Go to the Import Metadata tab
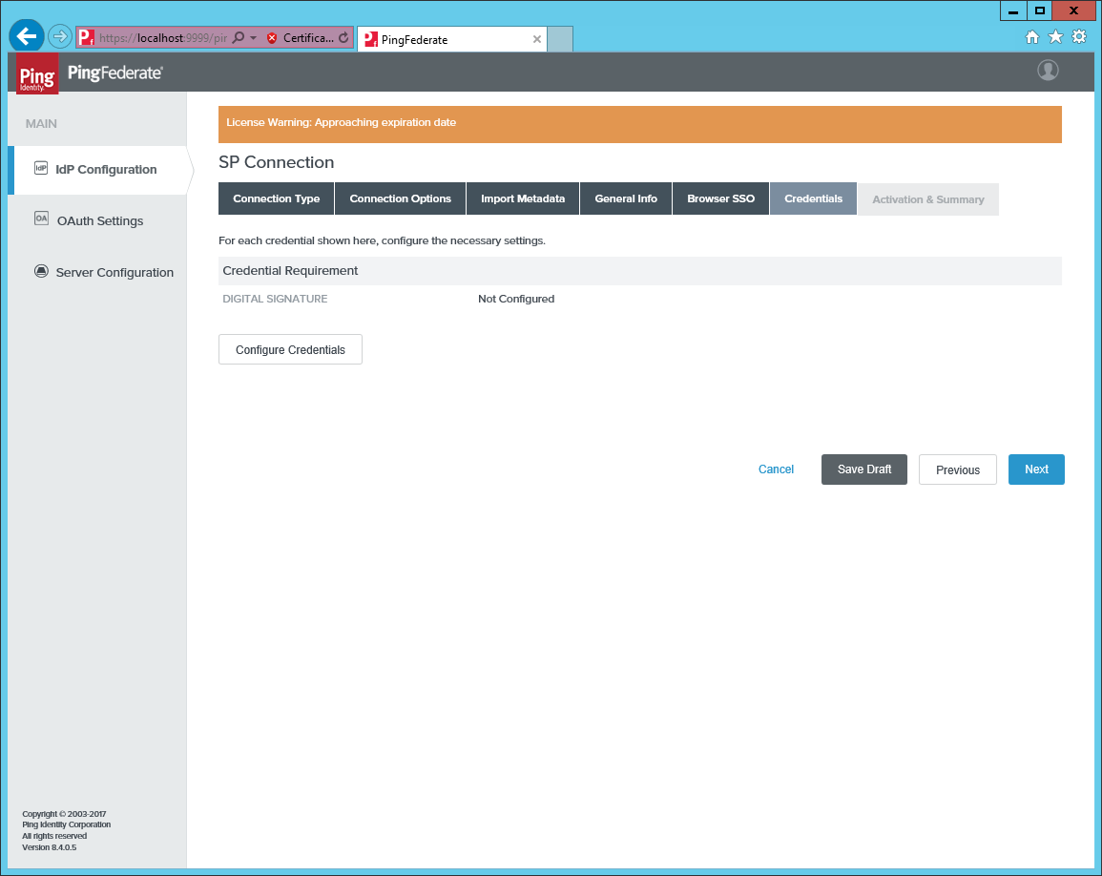1102x876 pixels. pos(523,199)
